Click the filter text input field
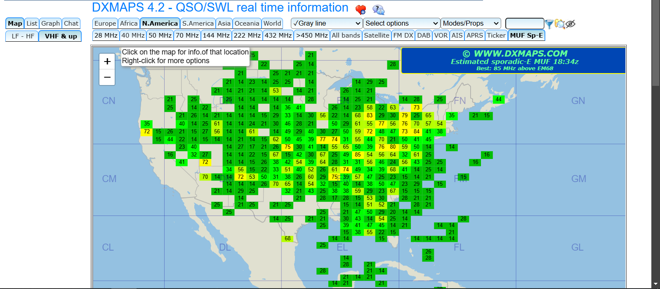The image size is (660, 289). tap(524, 24)
